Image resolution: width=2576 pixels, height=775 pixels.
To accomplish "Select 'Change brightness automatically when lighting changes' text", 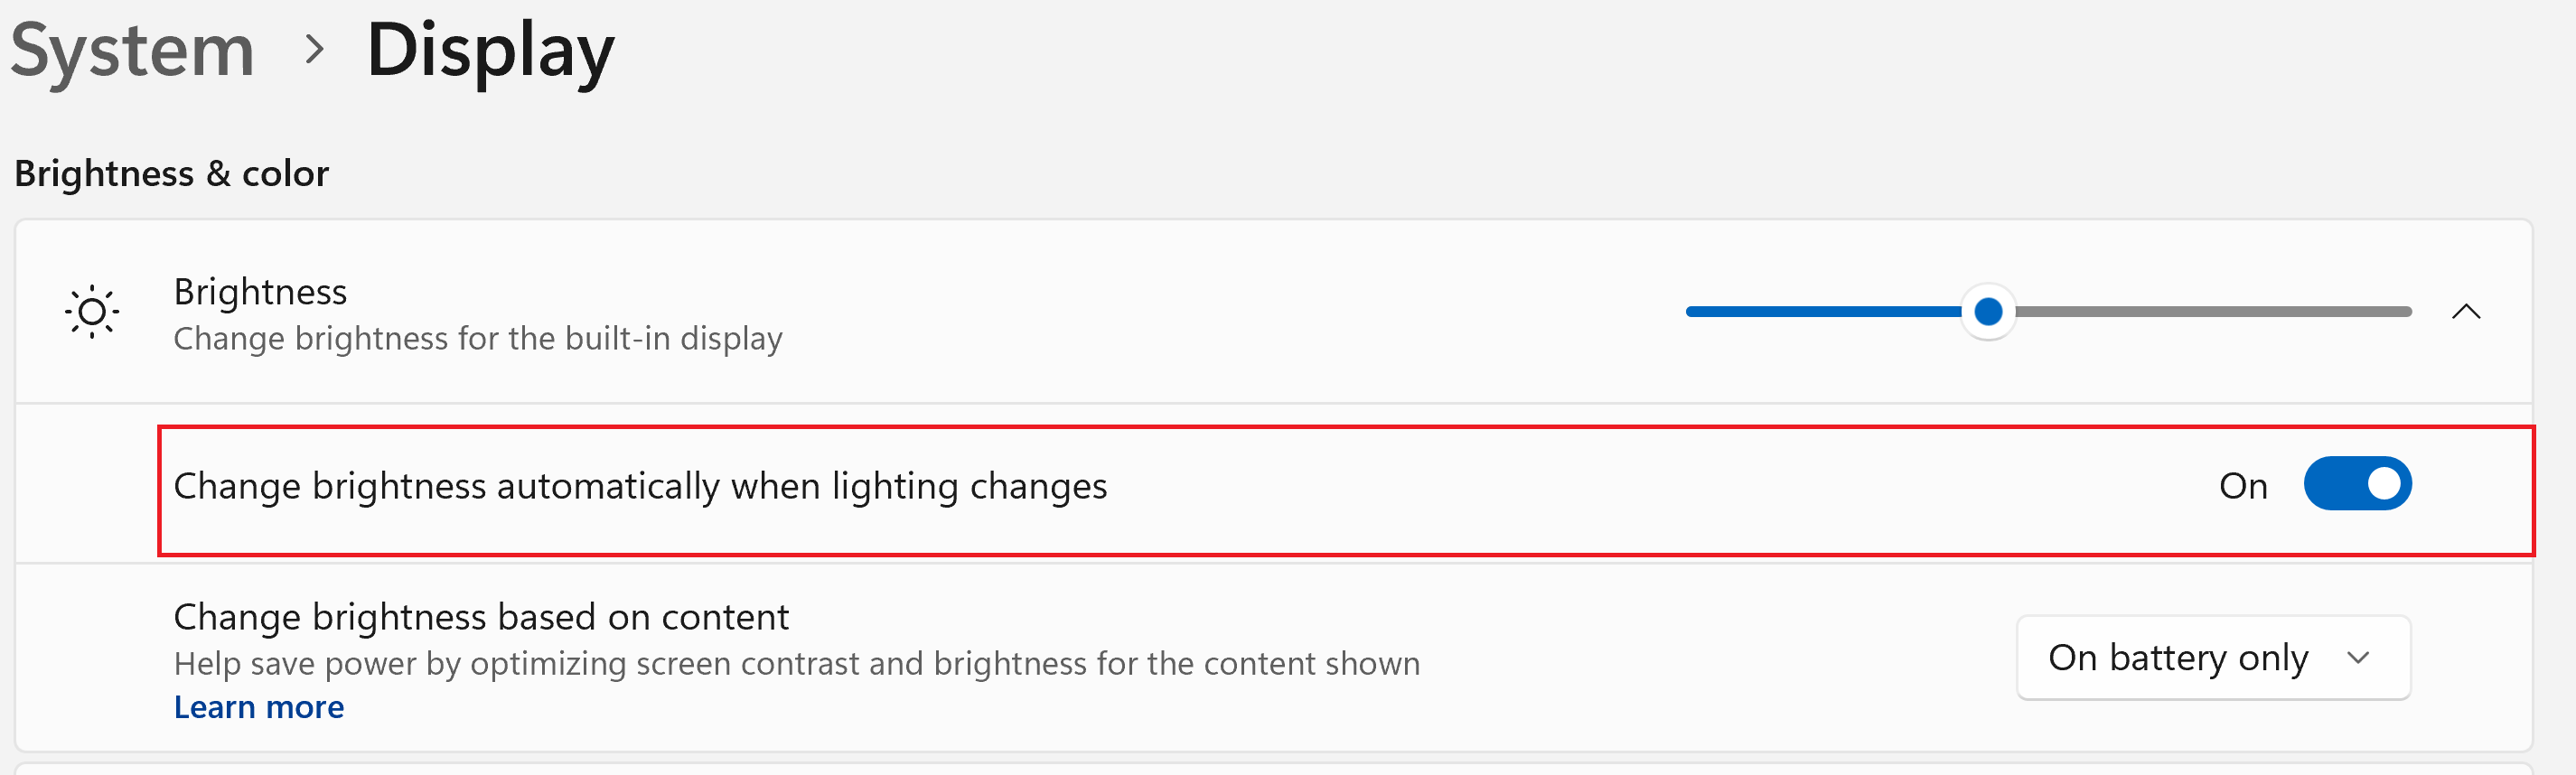I will 640,486.
